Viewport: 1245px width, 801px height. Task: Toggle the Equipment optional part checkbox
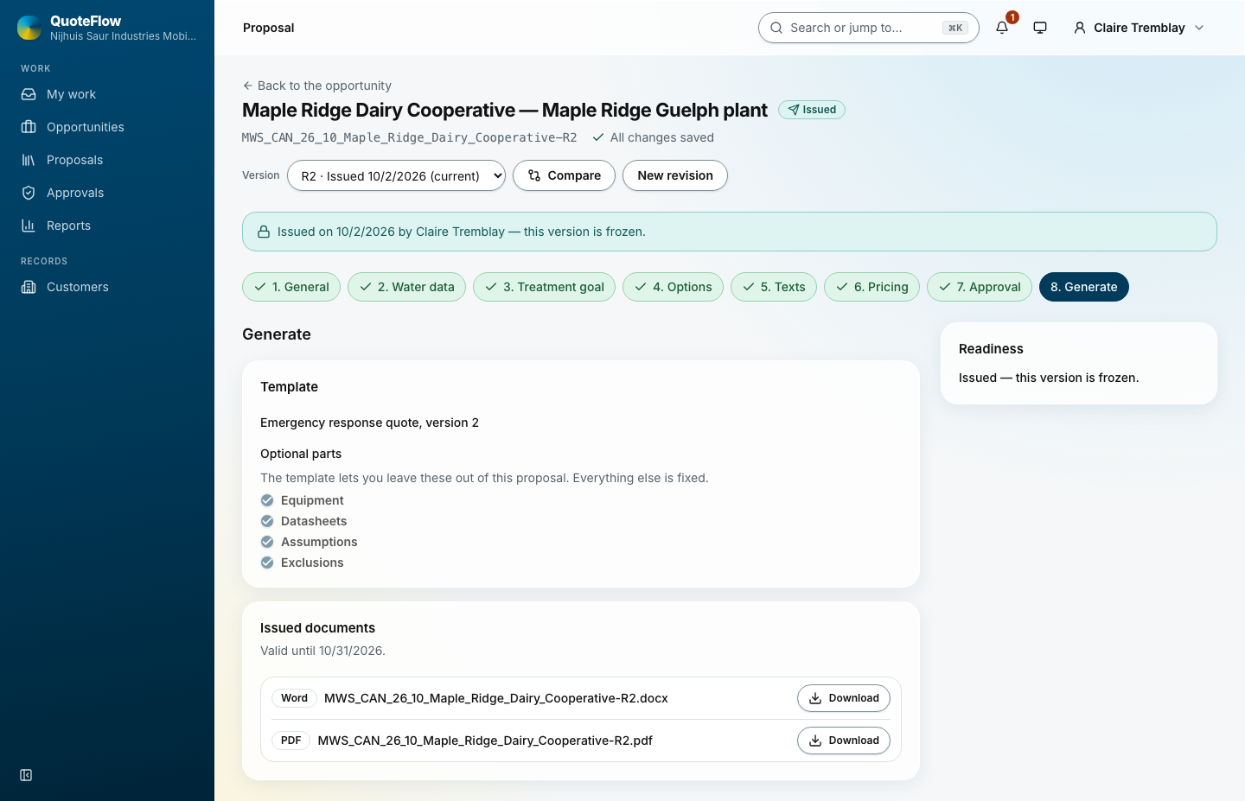pos(267,500)
